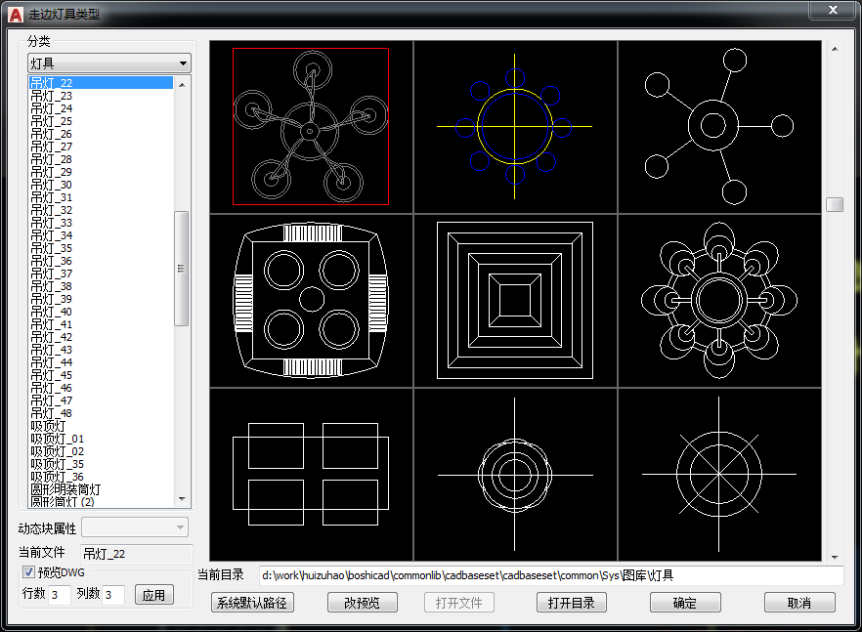Viewport: 862px width, 632px height.
Task: Pick the five-spoke white ring lamp thumbnail
Action: click(719, 126)
